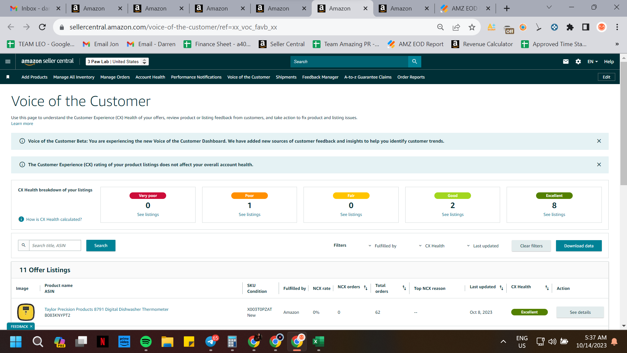Open Feedback Manager
Image resolution: width=627 pixels, height=353 pixels.
pos(320,77)
